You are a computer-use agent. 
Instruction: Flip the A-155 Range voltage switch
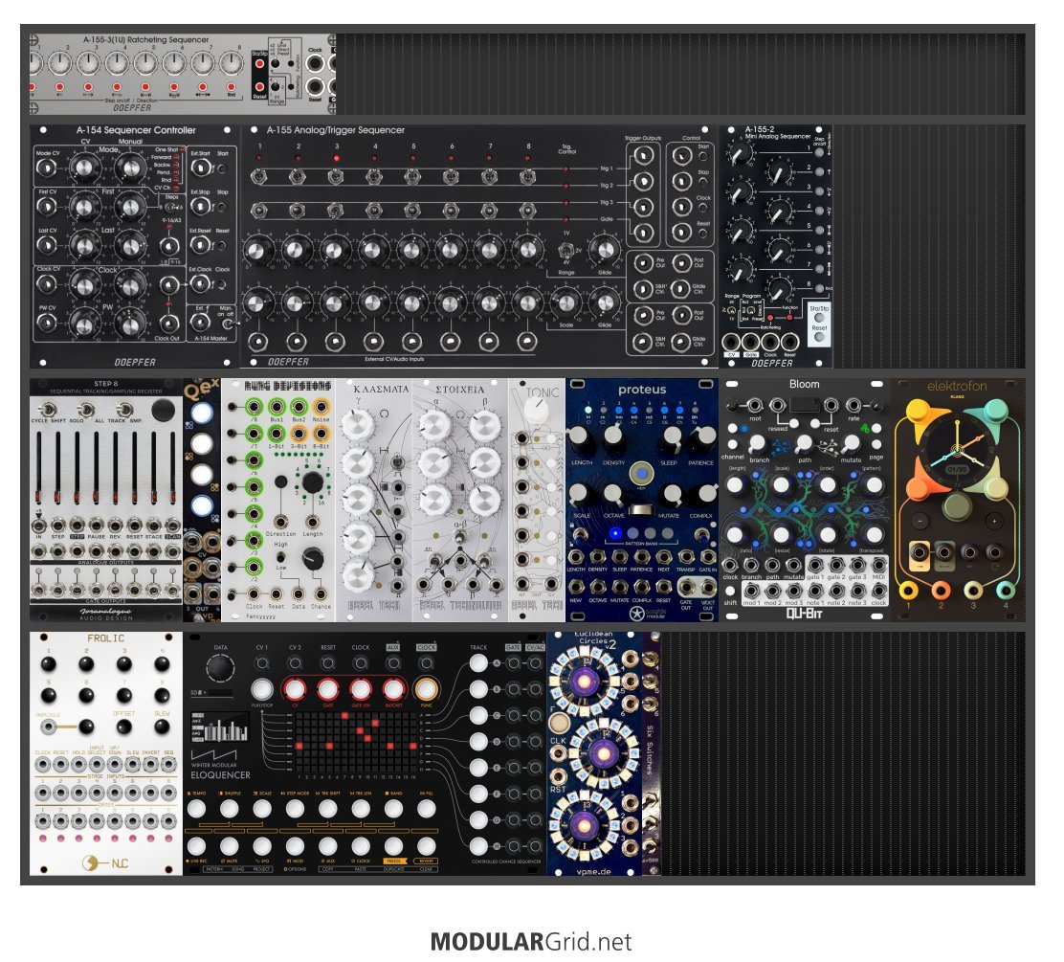pos(565,253)
